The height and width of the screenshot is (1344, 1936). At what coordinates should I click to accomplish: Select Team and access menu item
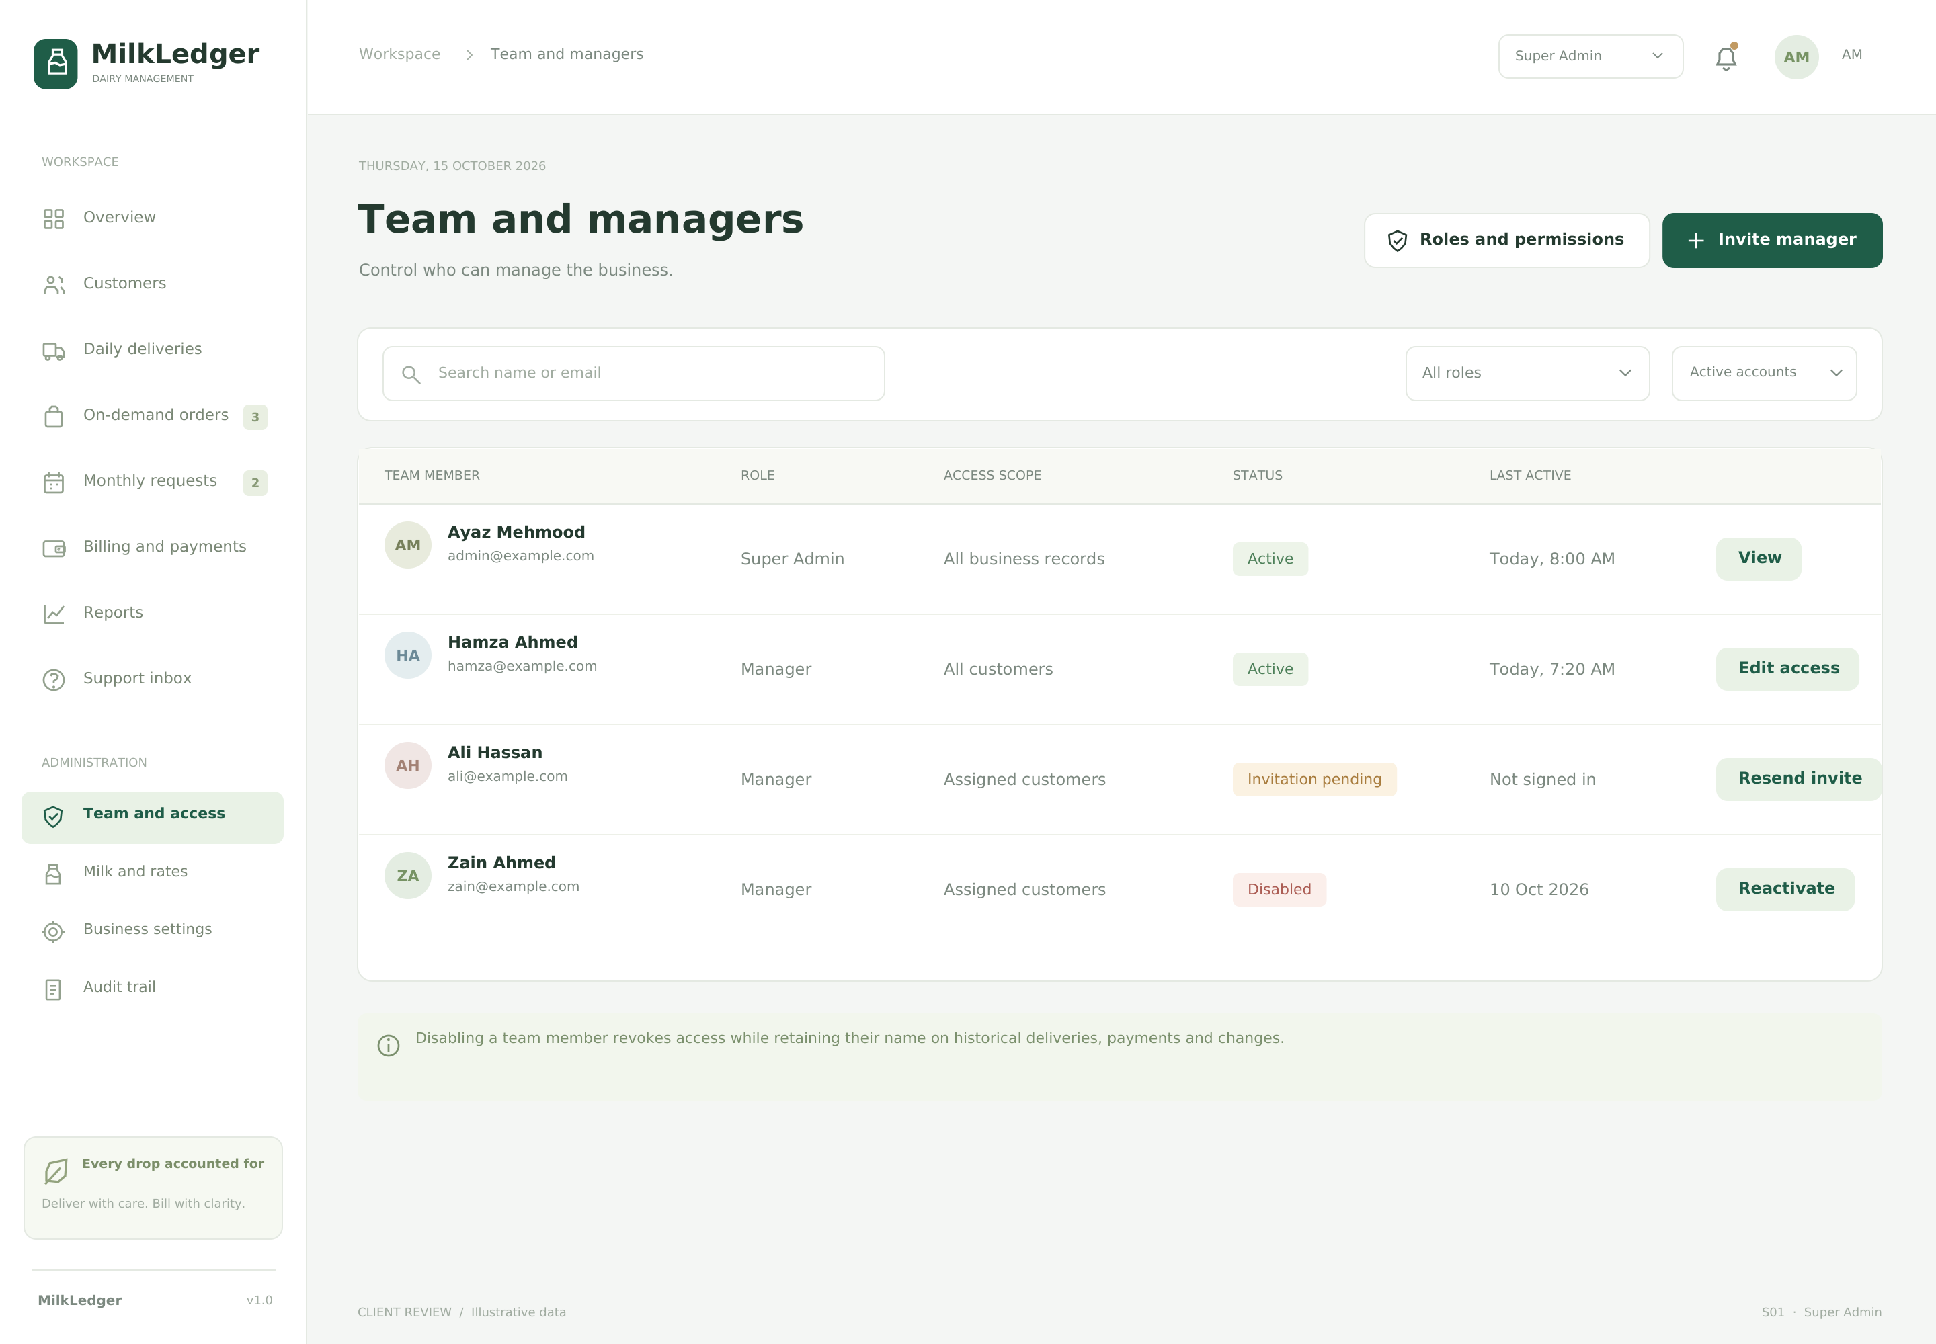click(153, 817)
